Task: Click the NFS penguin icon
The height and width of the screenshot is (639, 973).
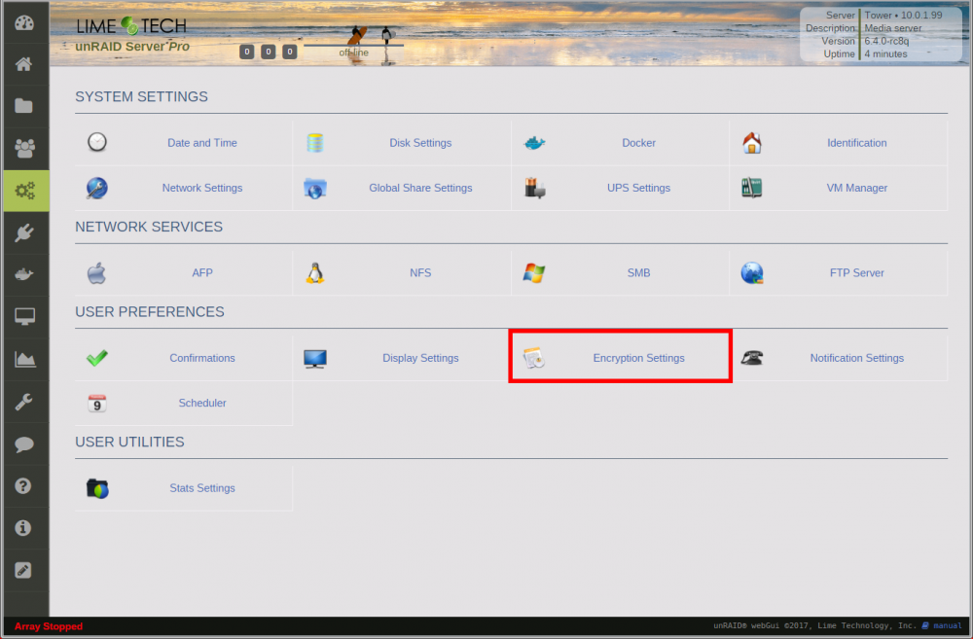Action: 315,273
